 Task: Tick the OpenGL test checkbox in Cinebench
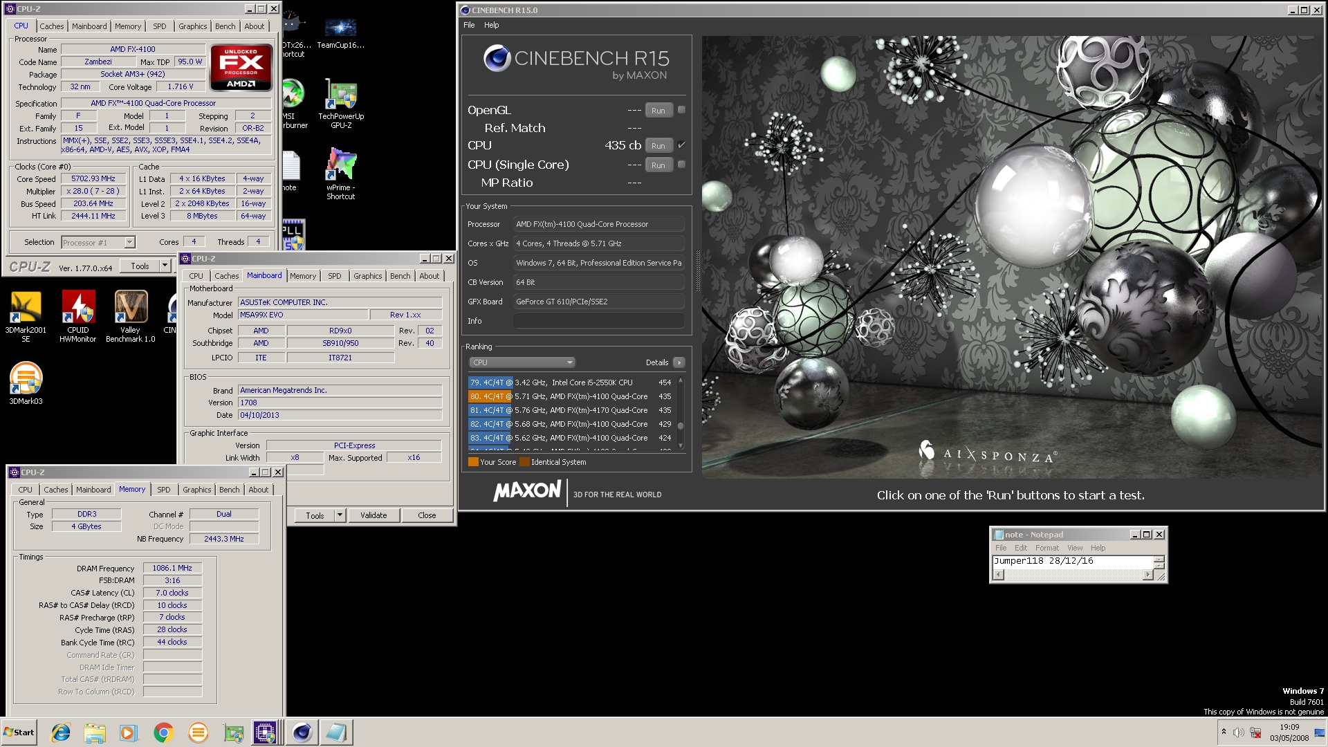pyautogui.click(x=681, y=110)
